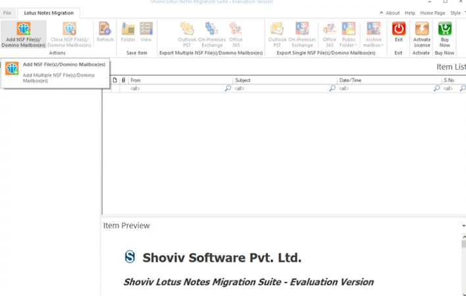Sort by the Date/Time column header

[390, 80]
